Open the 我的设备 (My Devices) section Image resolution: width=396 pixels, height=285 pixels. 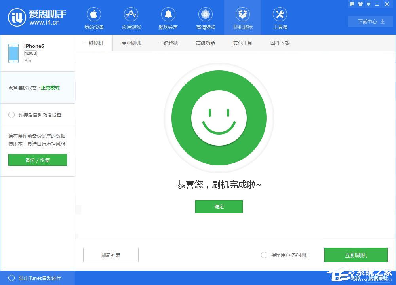[x=93, y=17]
